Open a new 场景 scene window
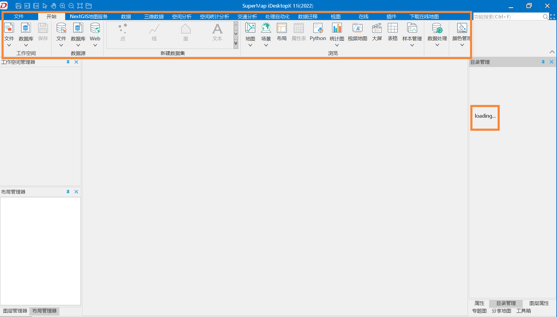557x317 pixels. coord(266,28)
